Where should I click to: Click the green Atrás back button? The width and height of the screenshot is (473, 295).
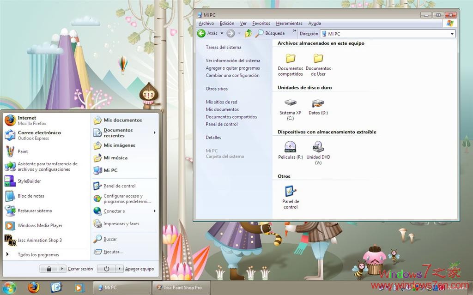point(201,33)
